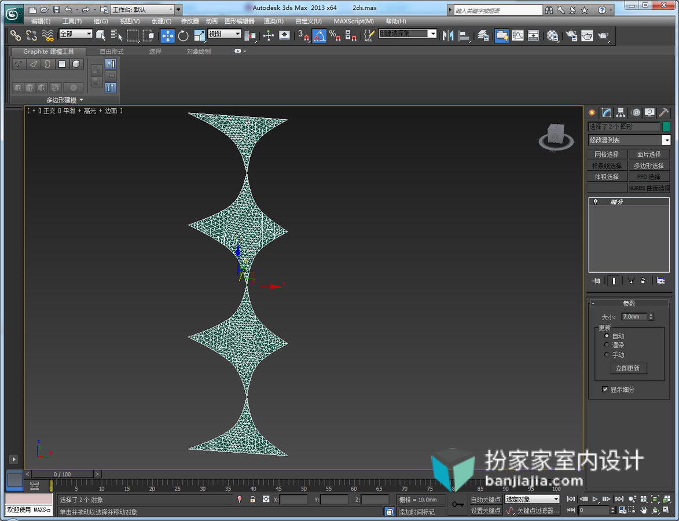
Task: Click the time slider 0 / 100
Action: [x=63, y=474]
